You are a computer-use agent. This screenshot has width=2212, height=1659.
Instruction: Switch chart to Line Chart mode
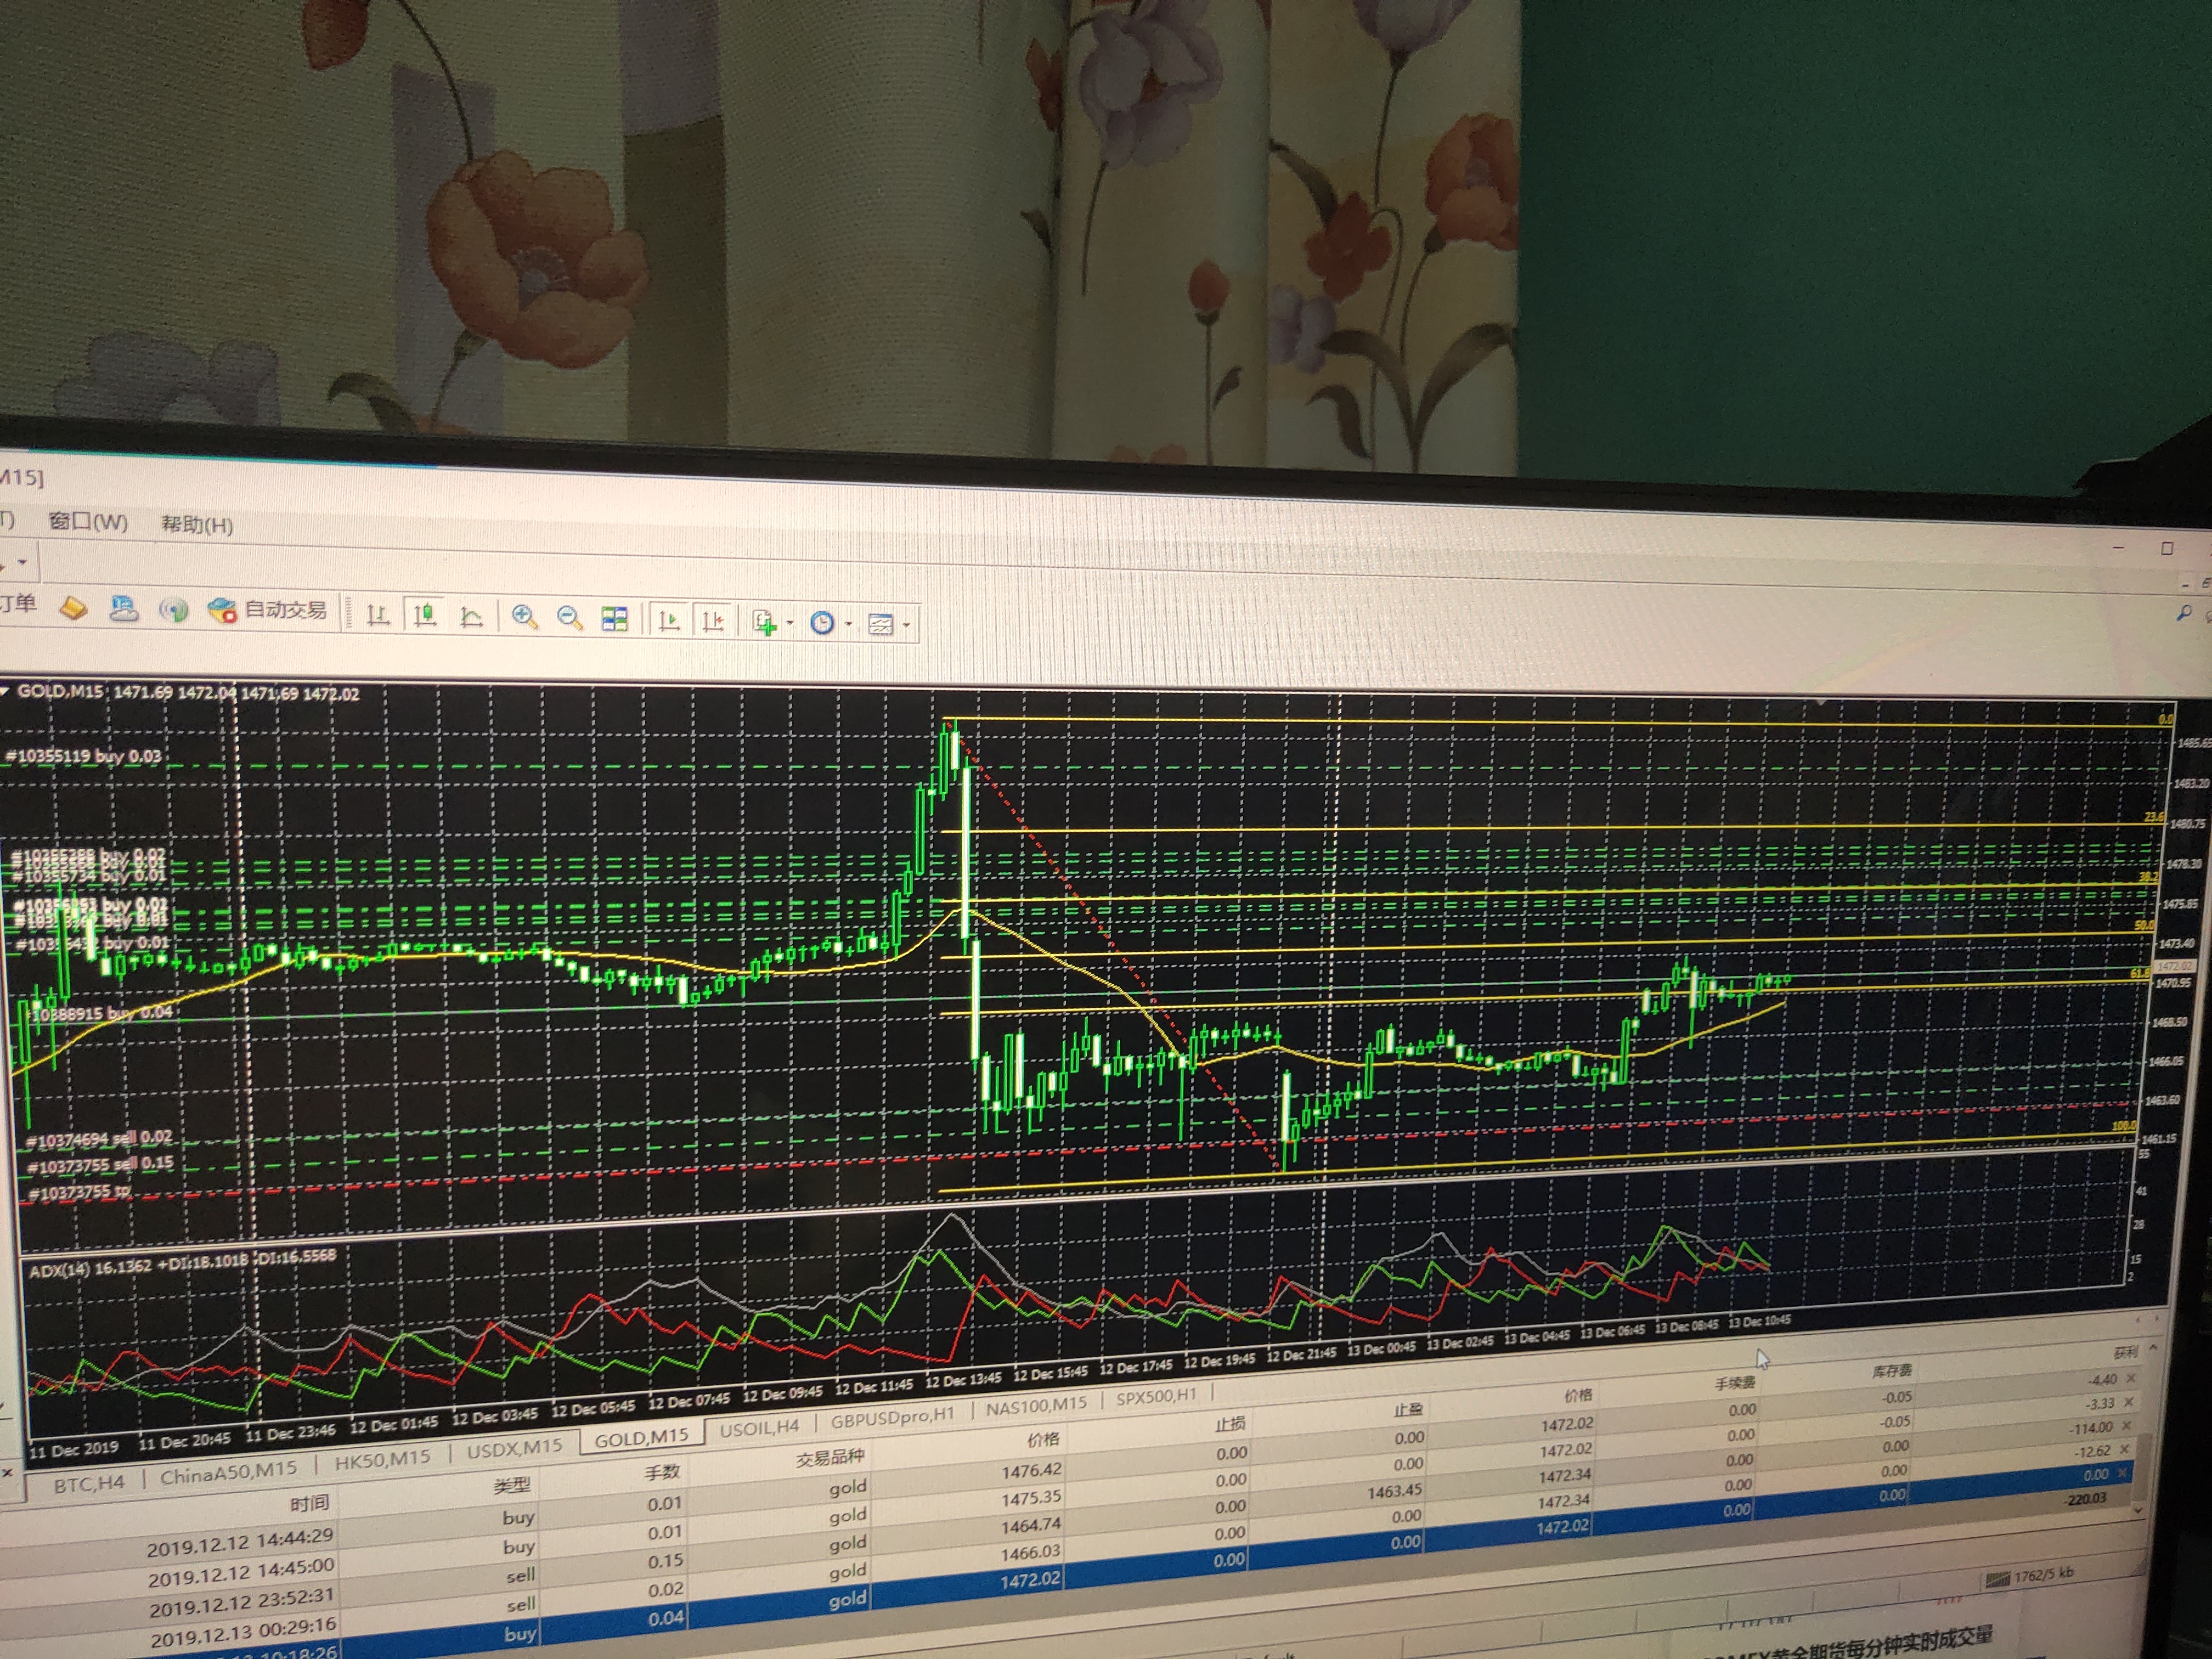point(471,616)
